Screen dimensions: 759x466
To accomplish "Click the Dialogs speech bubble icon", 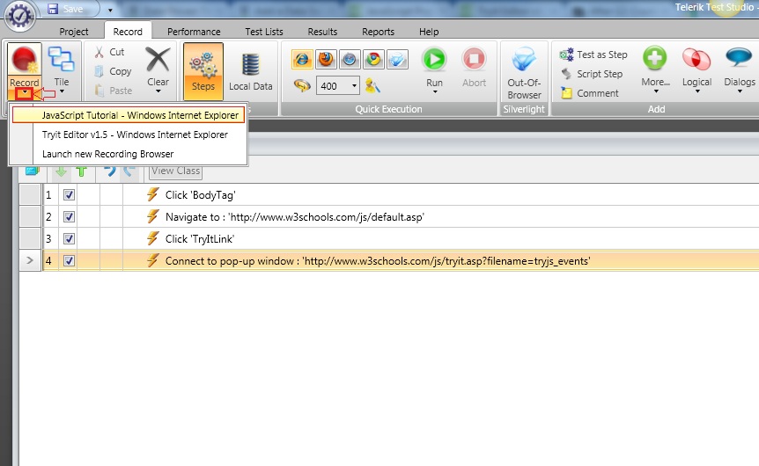I will coord(739,59).
